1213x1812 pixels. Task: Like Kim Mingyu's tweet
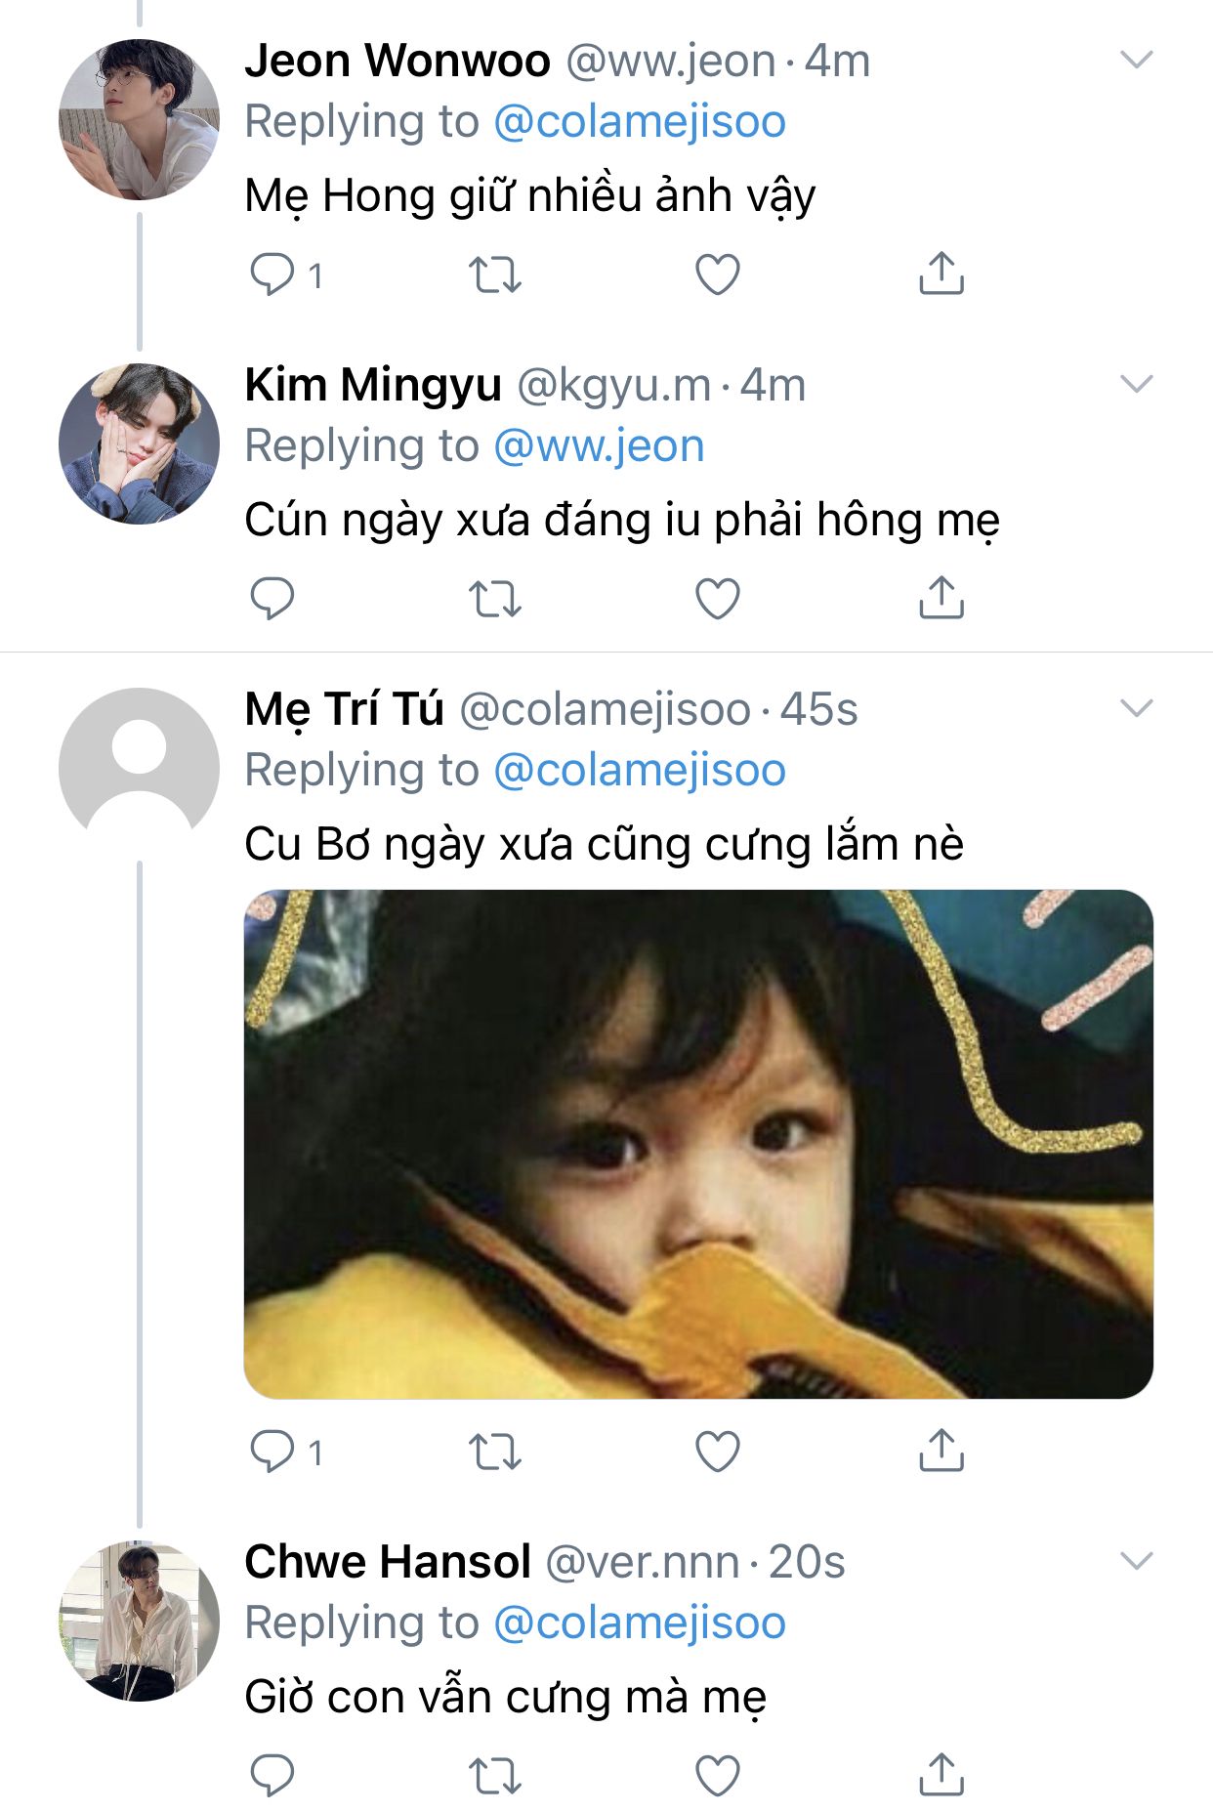pos(717,599)
